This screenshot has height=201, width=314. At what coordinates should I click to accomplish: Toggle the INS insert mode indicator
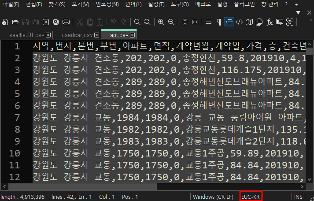tap(298, 197)
